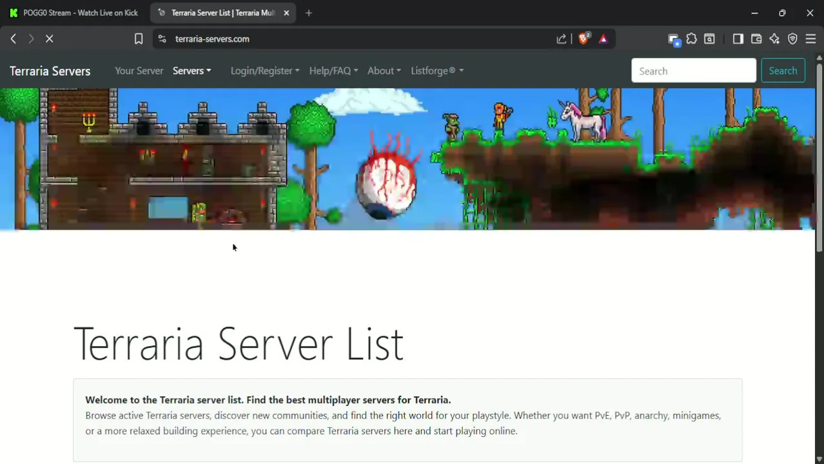The width and height of the screenshot is (824, 464).
Task: Open the browser main hamburger menu
Action: pyautogui.click(x=810, y=39)
